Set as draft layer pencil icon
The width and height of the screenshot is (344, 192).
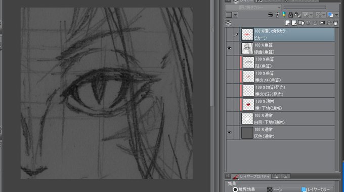(284, 15)
